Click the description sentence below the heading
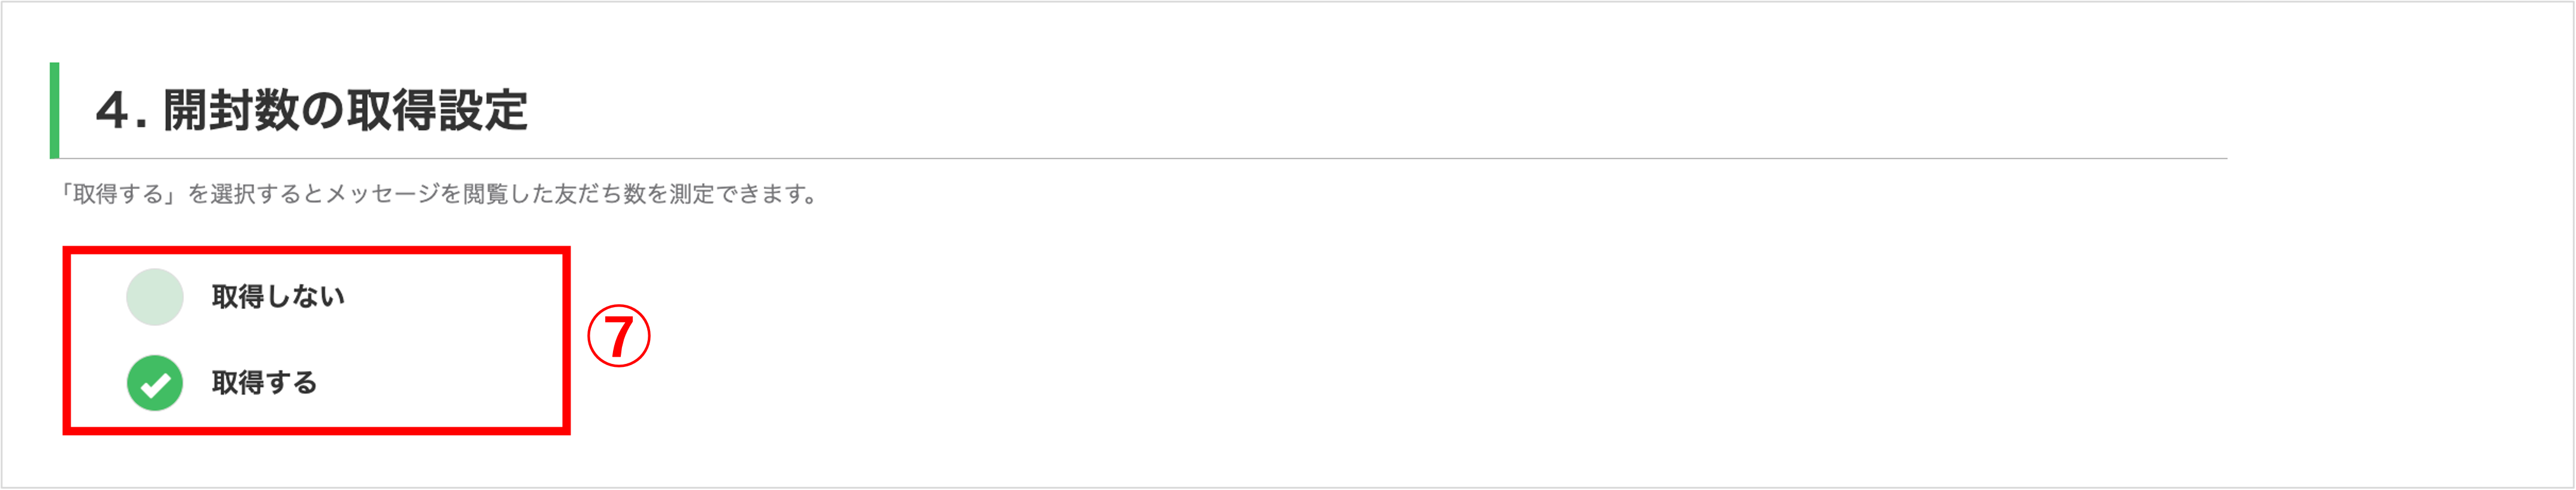Screen dimensions: 2576x490 tap(436, 194)
